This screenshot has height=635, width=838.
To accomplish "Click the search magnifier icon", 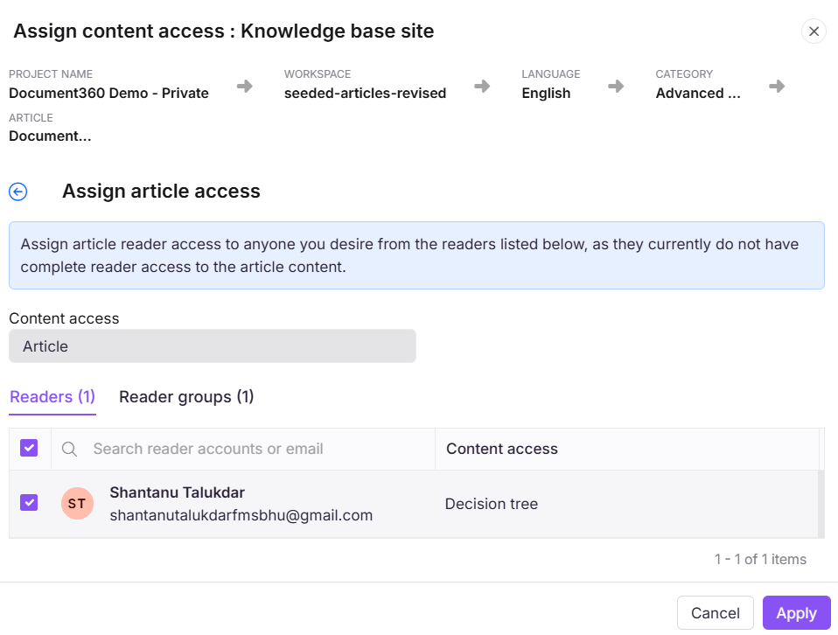I will point(69,449).
